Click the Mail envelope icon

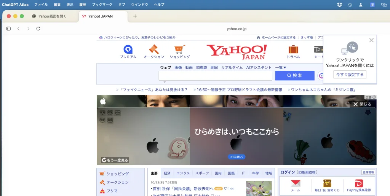pyautogui.click(x=296, y=183)
